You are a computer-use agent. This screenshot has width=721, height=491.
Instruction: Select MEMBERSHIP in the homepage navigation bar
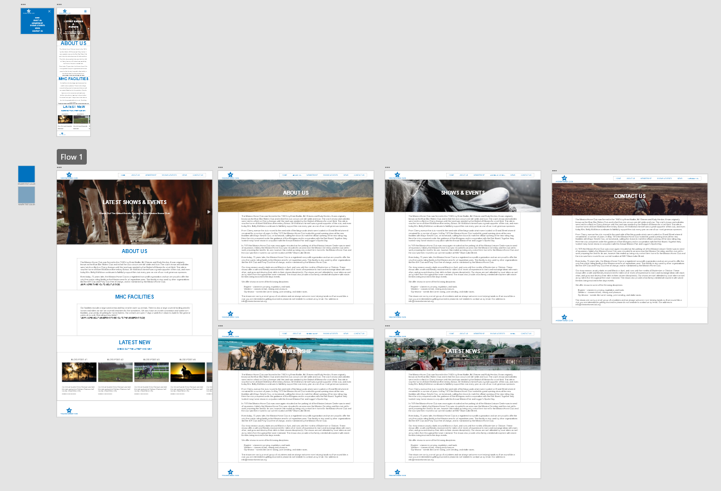pos(151,175)
